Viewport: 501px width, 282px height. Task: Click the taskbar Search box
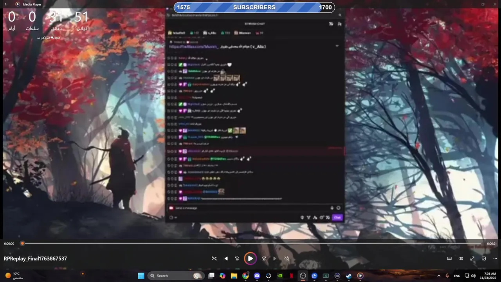pos(175,276)
